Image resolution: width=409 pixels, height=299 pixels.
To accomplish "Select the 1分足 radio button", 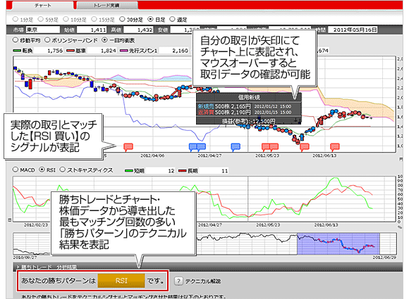I will [x=16, y=19].
